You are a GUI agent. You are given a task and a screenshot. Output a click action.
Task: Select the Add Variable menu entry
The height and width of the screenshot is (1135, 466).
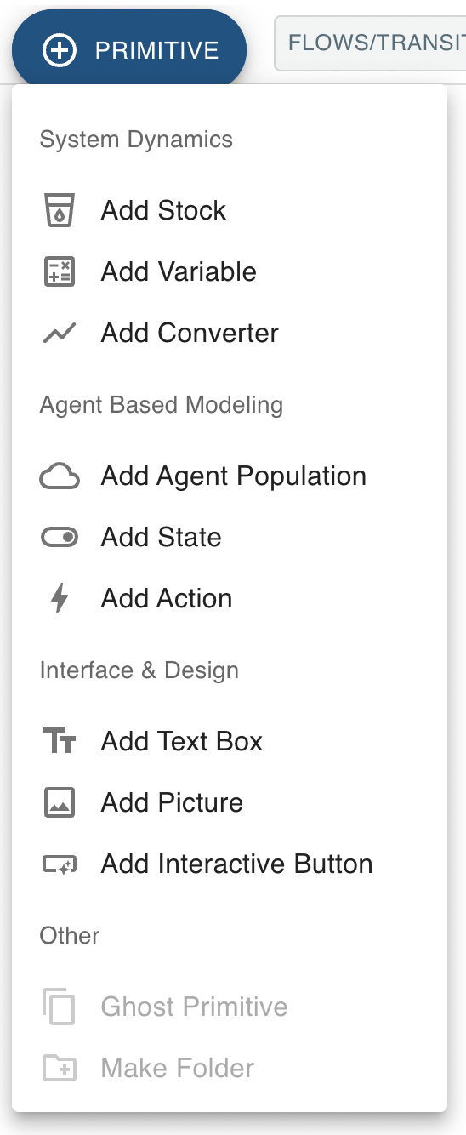click(x=230, y=271)
